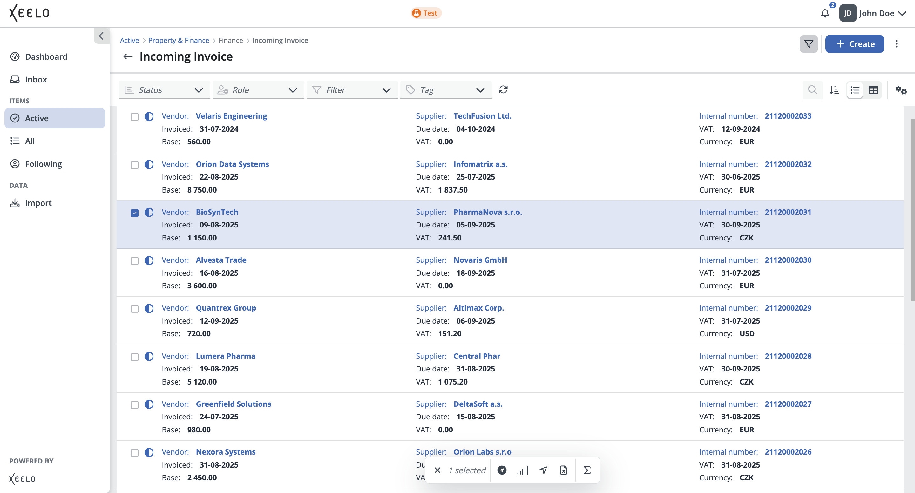Expand the Status dropdown
This screenshot has height=493, width=915.
click(x=164, y=90)
